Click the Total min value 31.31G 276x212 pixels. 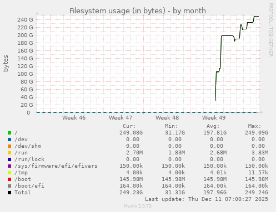[x=175, y=193]
